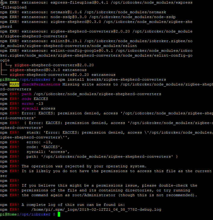Click the command 'npm install koenkk/zigbee-shepherd-converters'
Image resolution: width=213 pixels, height=220 pixels.
[x=112, y=79]
